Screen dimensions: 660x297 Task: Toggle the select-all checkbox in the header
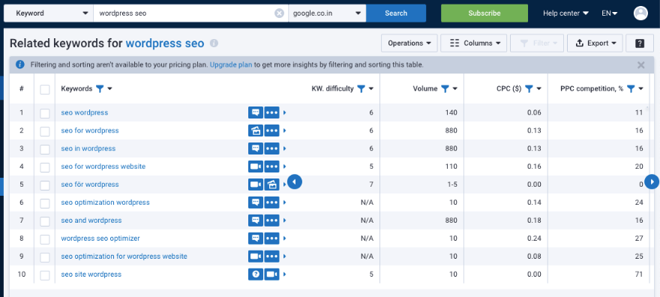click(44, 89)
